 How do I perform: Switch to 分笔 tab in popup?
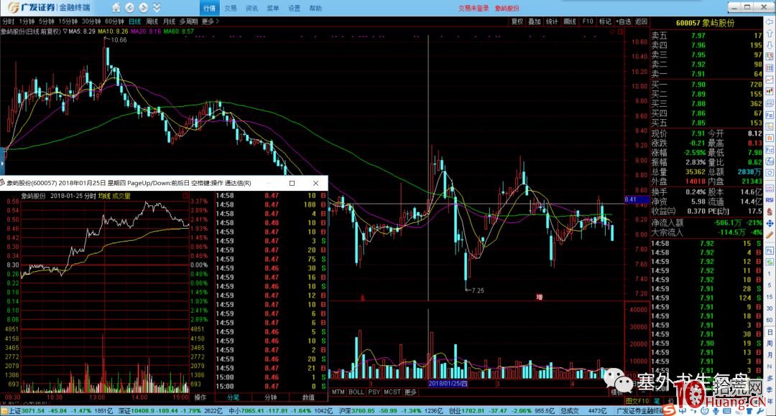tap(233, 397)
